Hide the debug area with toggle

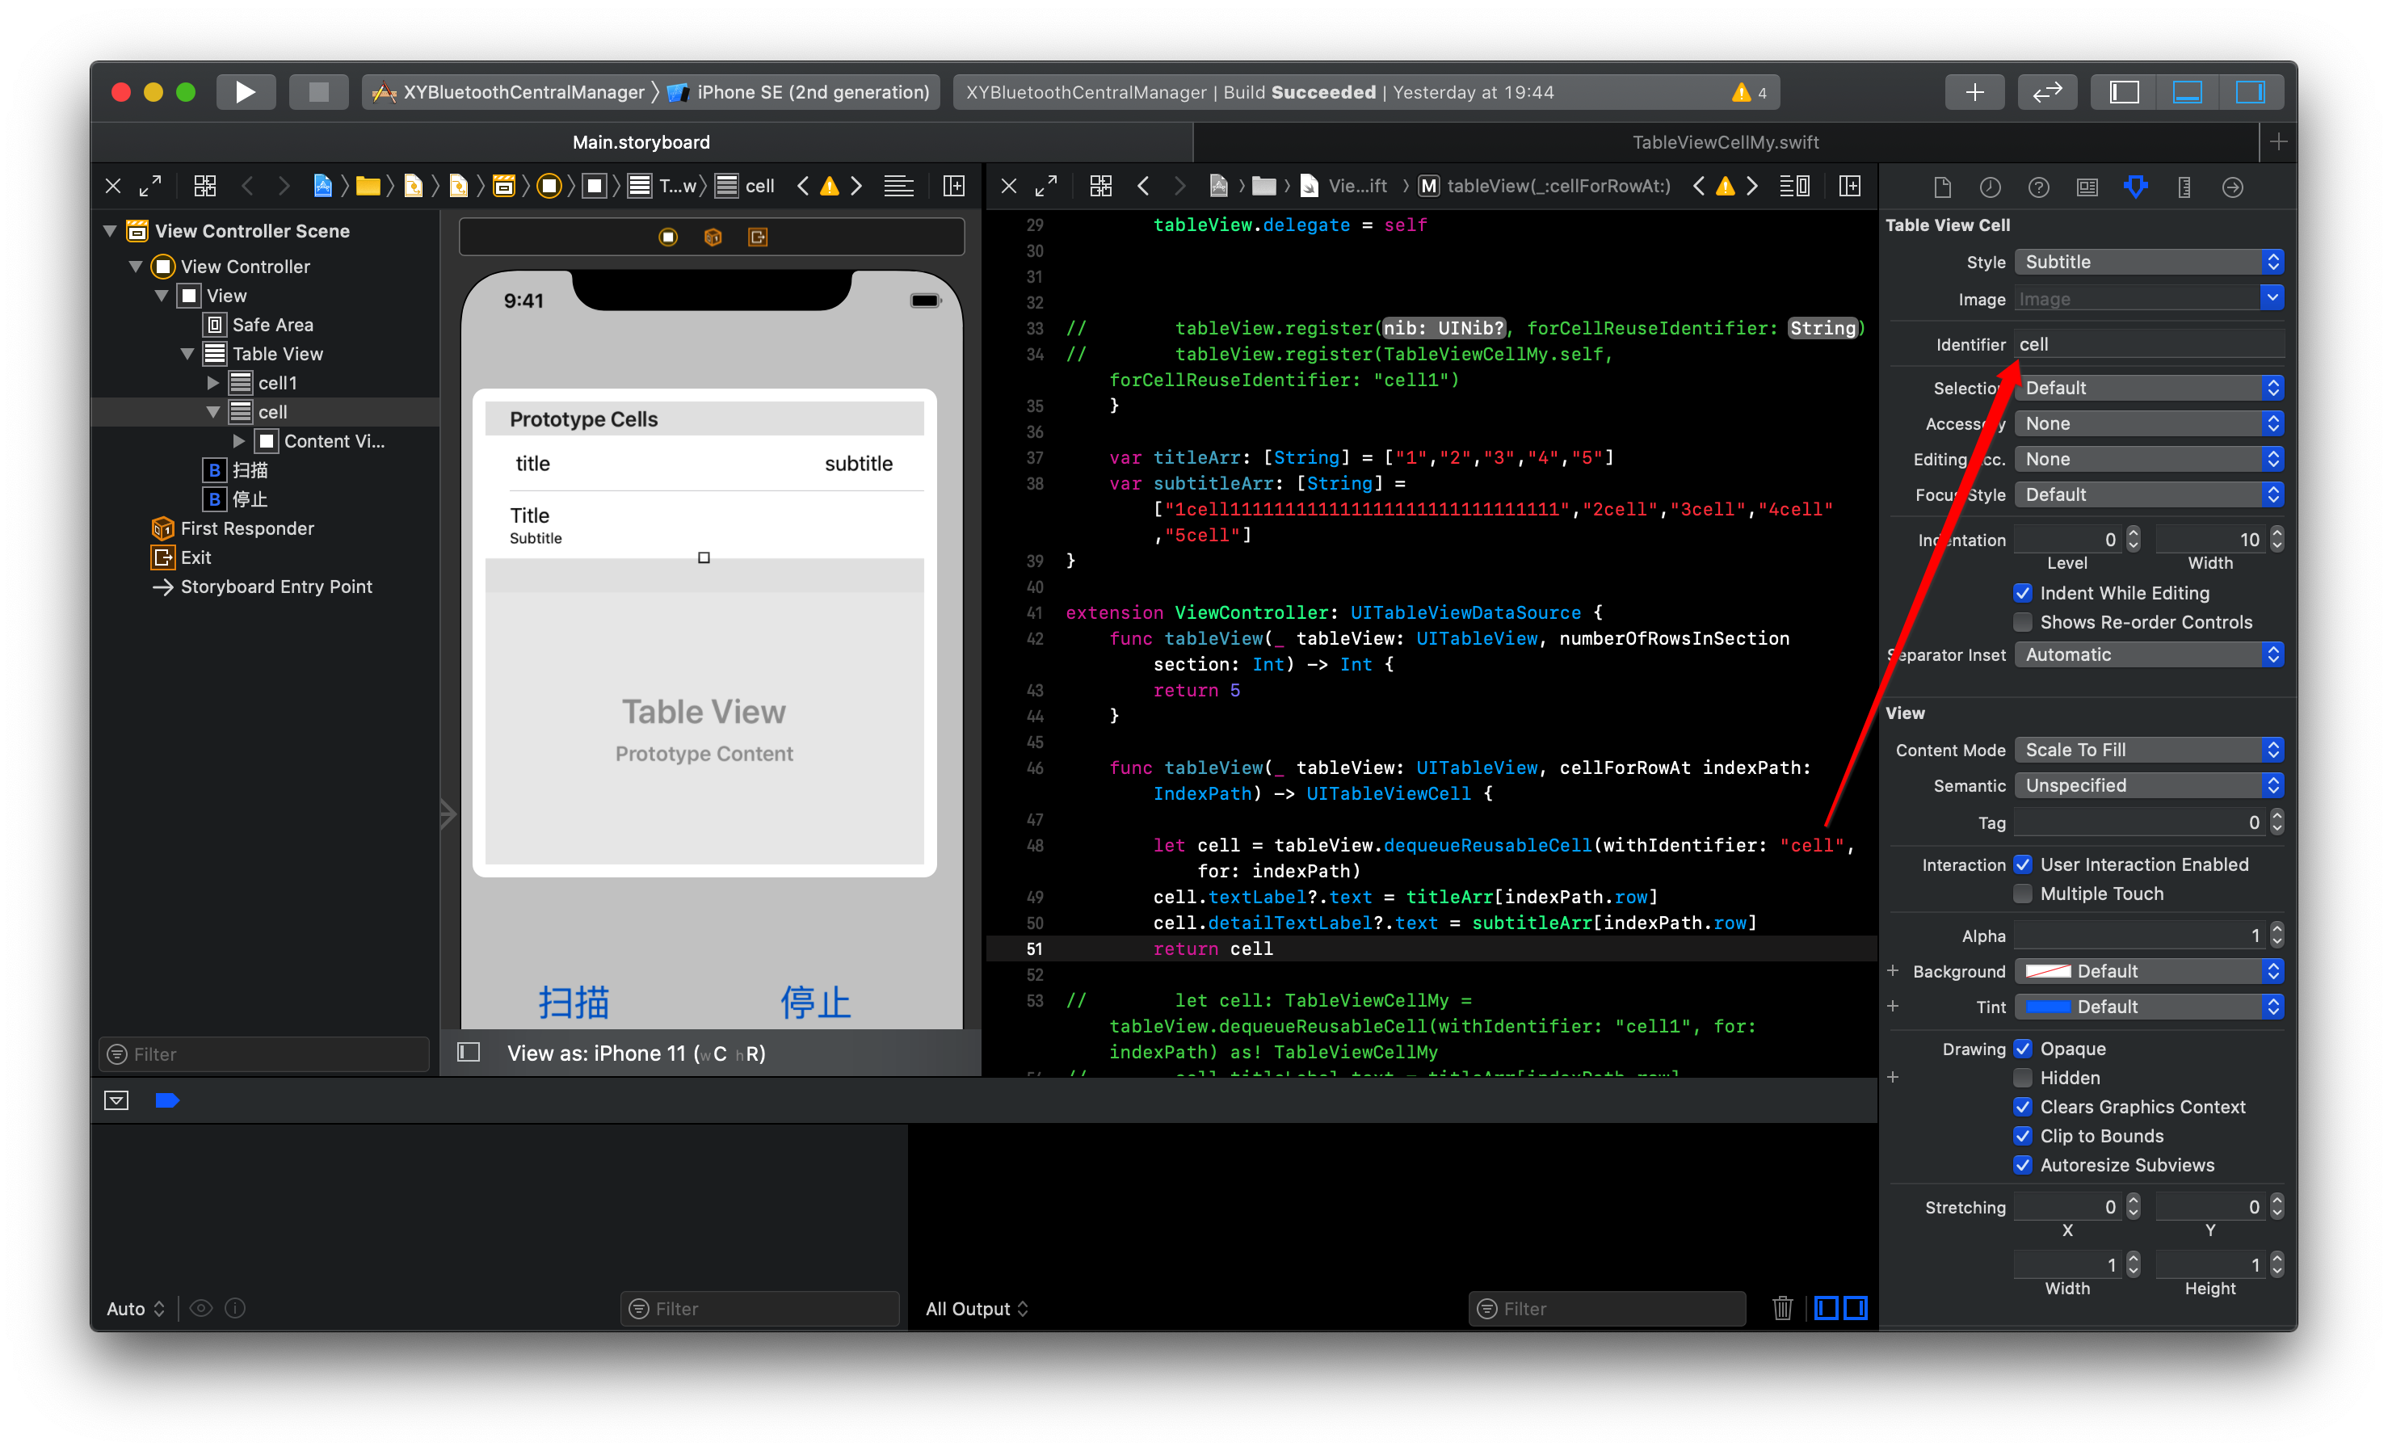point(116,1100)
